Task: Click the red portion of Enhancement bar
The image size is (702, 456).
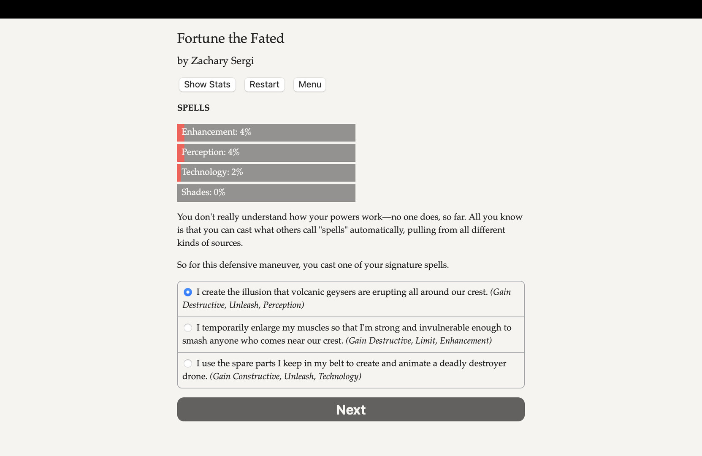Action: click(179, 132)
